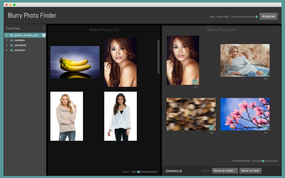Viewport: 285px width, 178px height.
Task: Click the plus icon beside _public_domain_pics
Action: click(x=44, y=35)
